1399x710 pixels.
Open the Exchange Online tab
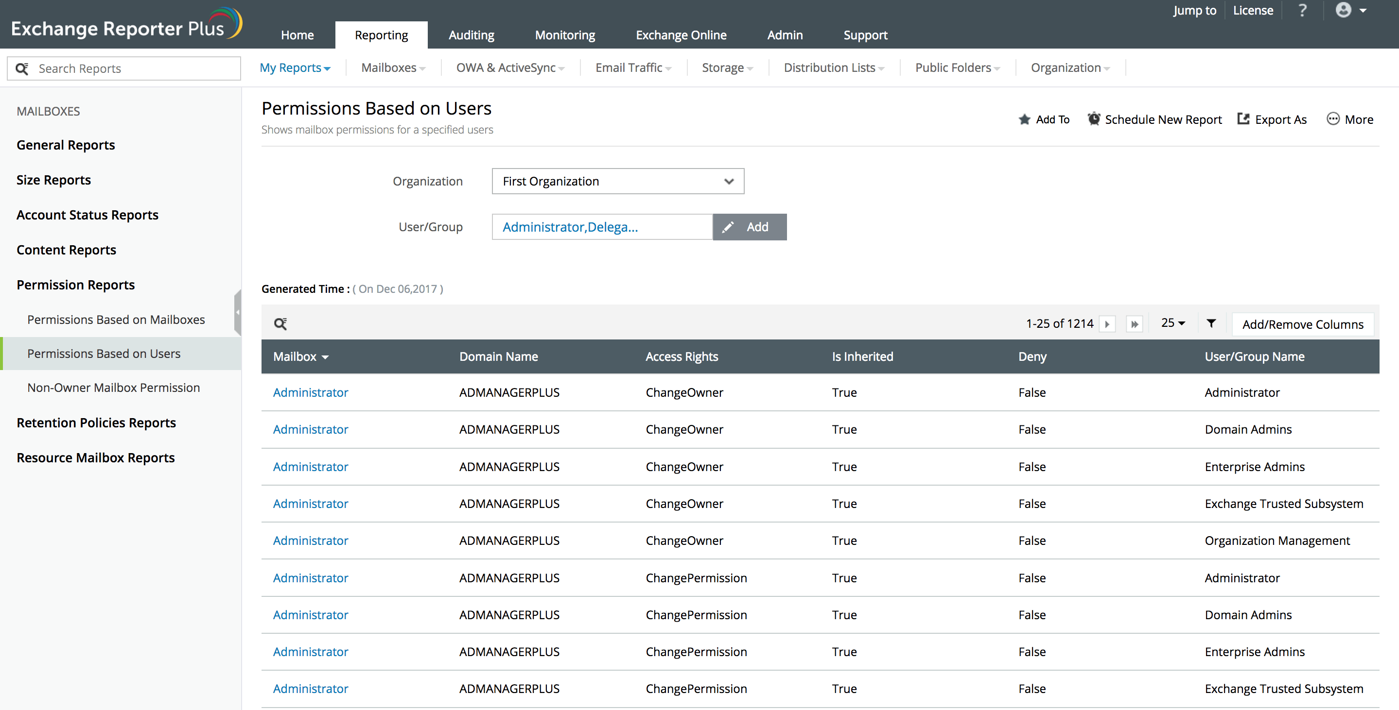681,35
